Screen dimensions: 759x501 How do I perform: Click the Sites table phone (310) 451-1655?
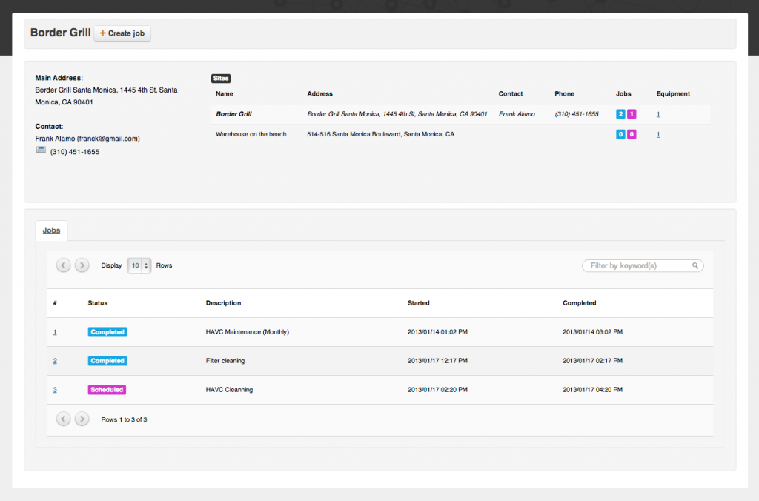[x=577, y=114]
